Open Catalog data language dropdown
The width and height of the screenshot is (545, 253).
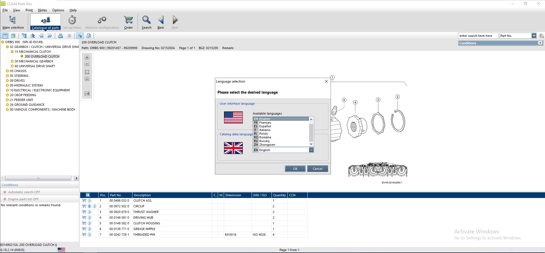311,150
